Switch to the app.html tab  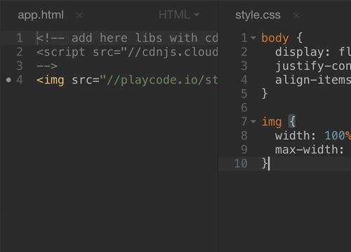click(x=41, y=15)
